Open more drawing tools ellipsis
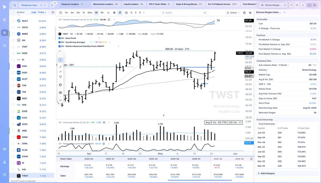Image resolution: width=321 pixels, height=183 pixels. click(x=60, y=100)
